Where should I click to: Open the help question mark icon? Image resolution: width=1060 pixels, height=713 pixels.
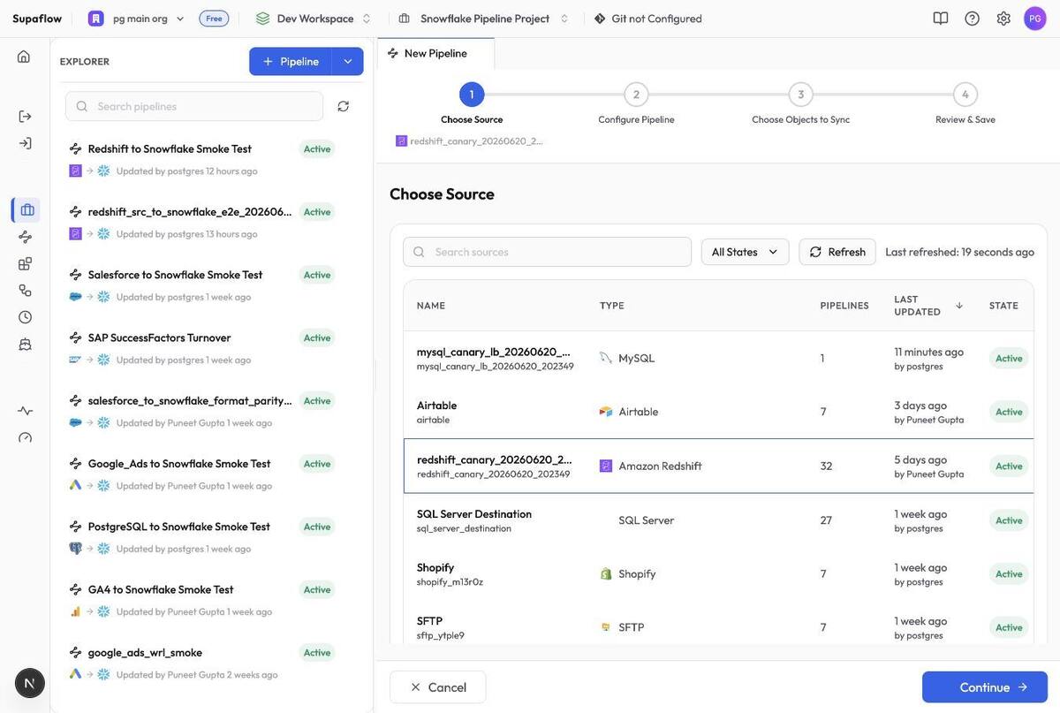pyautogui.click(x=973, y=19)
